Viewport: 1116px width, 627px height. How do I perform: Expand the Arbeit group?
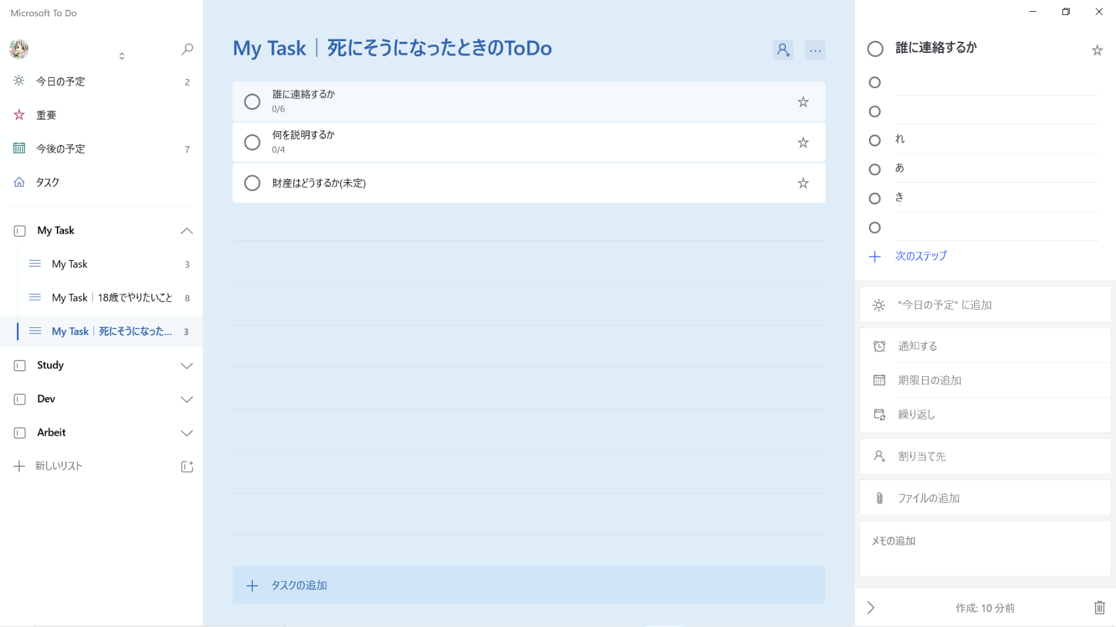(186, 433)
